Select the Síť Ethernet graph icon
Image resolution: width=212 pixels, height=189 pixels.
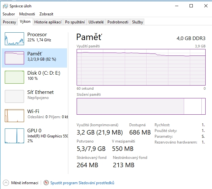click(x=14, y=96)
